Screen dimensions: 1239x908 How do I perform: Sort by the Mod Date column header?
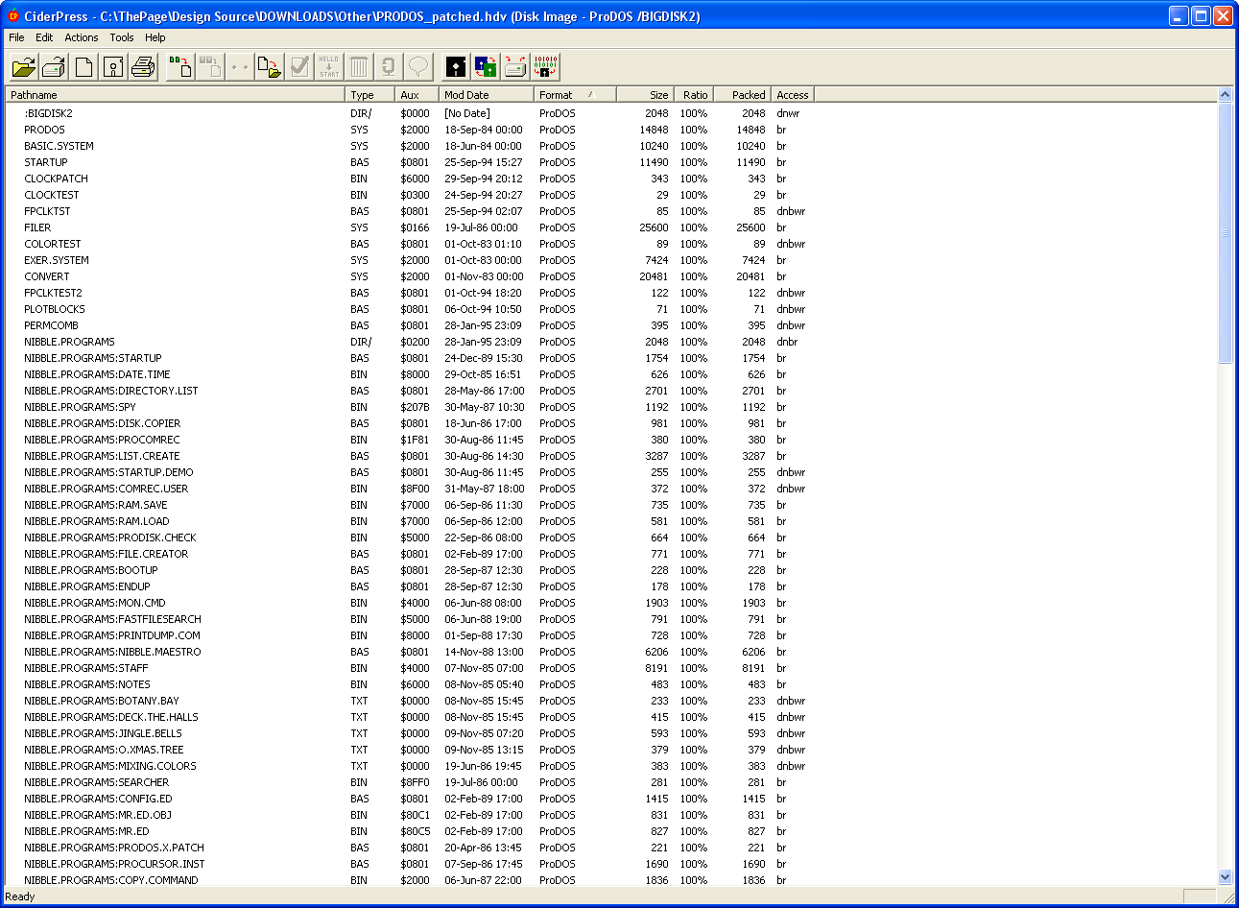[487, 95]
